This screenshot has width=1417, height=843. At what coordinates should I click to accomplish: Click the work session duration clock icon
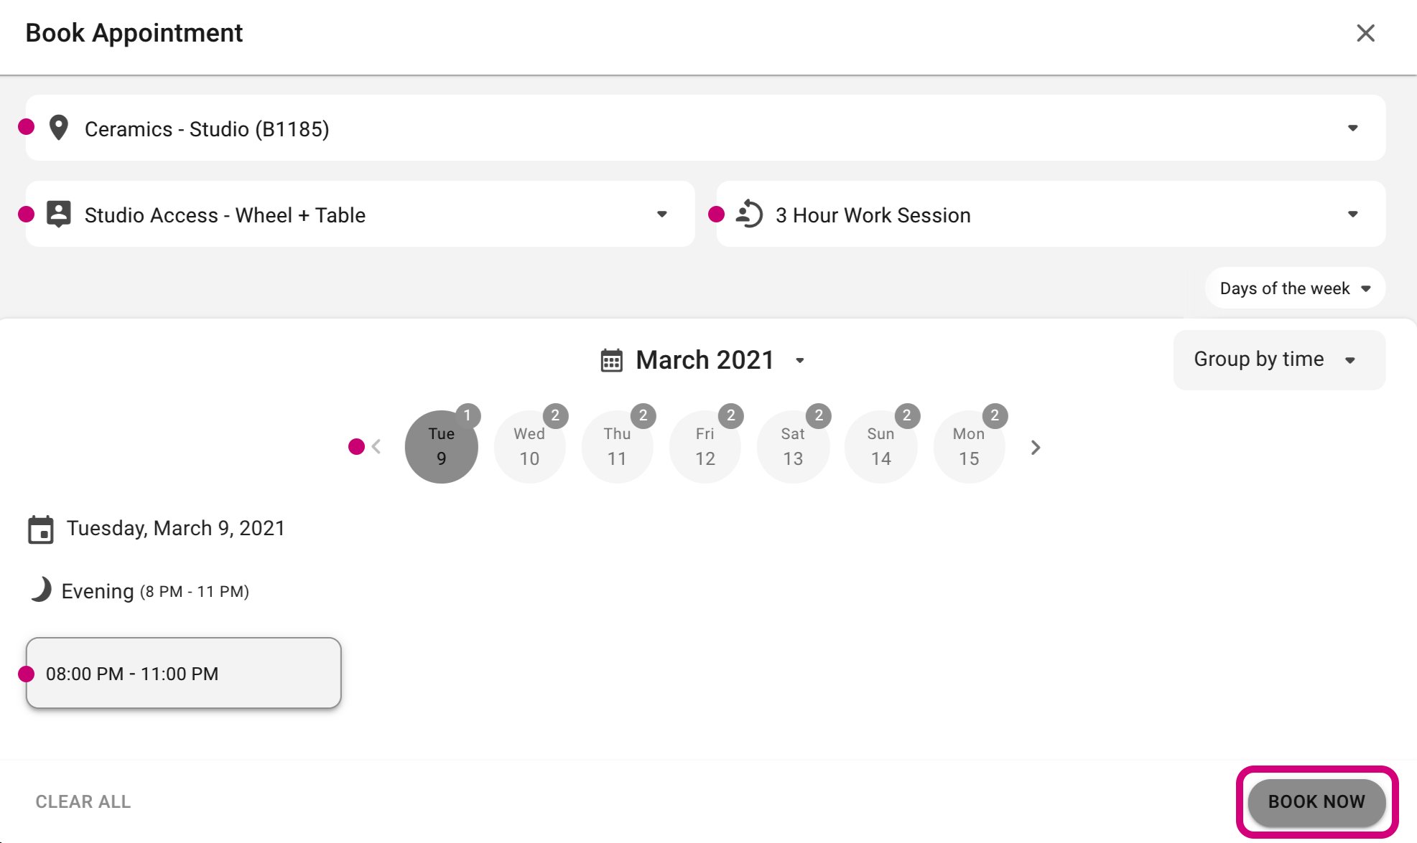(749, 214)
